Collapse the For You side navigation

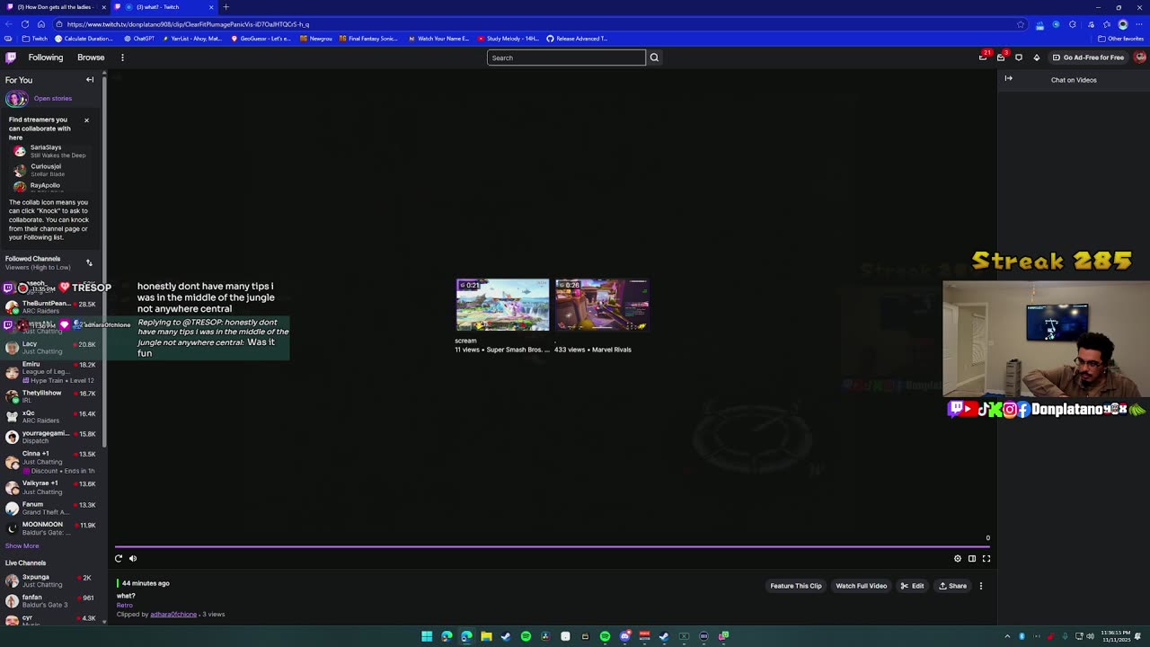(90, 80)
